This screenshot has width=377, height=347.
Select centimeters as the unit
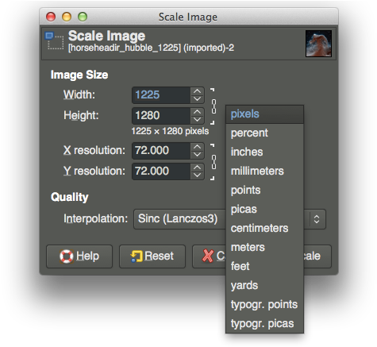(264, 228)
